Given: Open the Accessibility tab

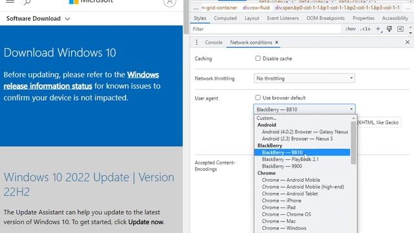Looking at the screenshot, I should (395, 18).
